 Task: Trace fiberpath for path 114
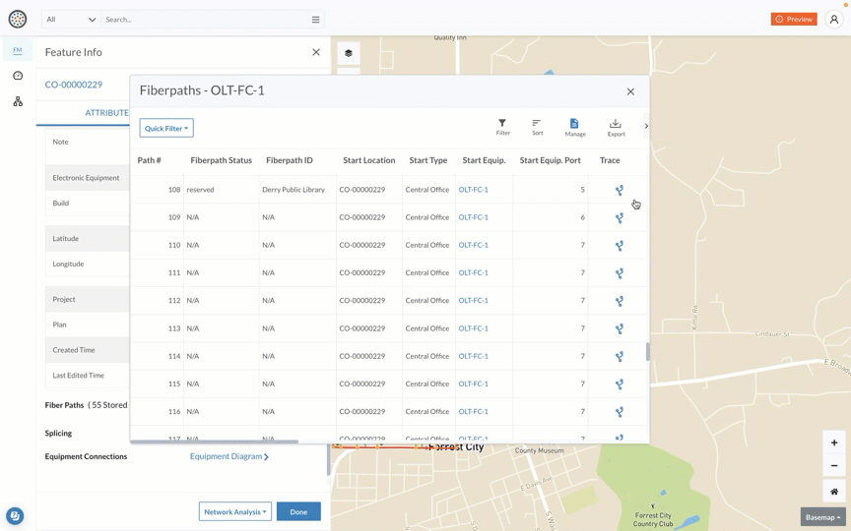click(619, 357)
